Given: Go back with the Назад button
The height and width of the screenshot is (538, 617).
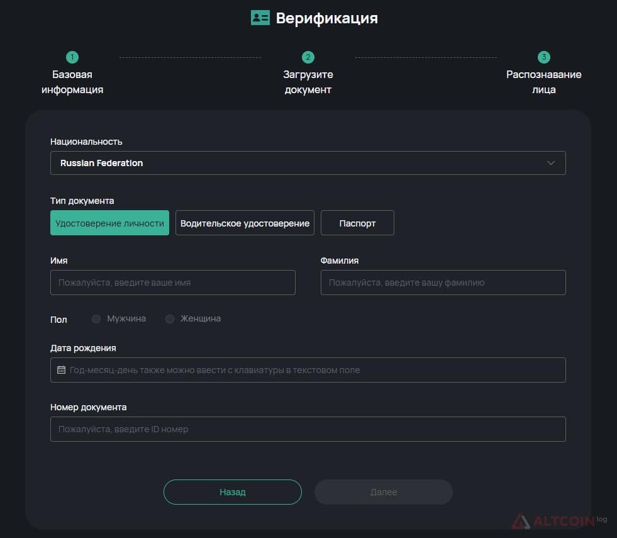Looking at the screenshot, I should point(233,492).
